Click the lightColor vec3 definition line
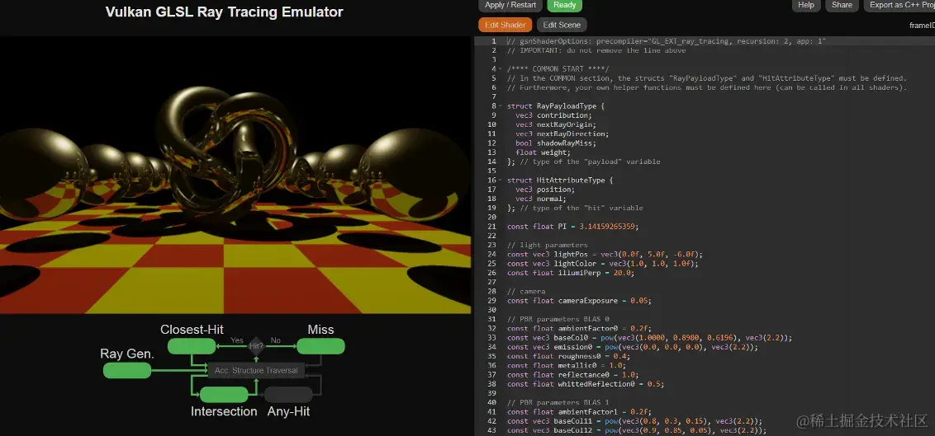Viewport: 935px width, 436px height. coord(603,264)
